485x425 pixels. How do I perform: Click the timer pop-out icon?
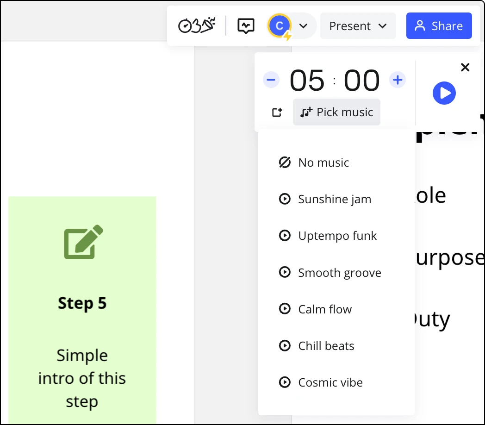coord(277,112)
